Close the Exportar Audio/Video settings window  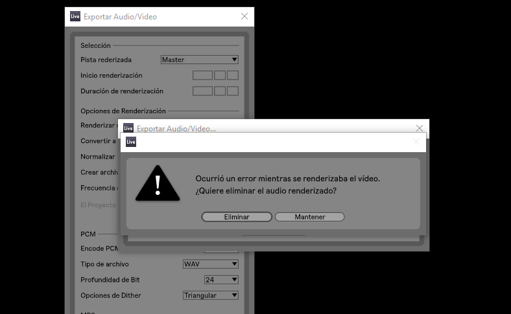coord(244,16)
